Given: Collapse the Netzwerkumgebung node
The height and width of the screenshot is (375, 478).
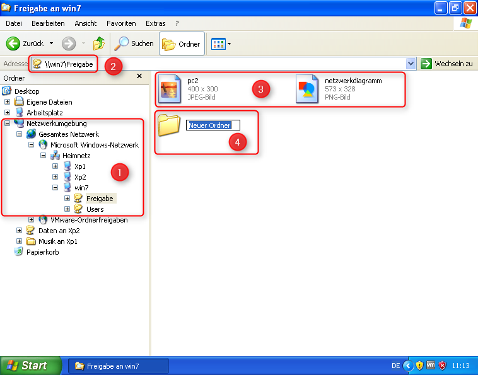Looking at the screenshot, I should [8, 123].
